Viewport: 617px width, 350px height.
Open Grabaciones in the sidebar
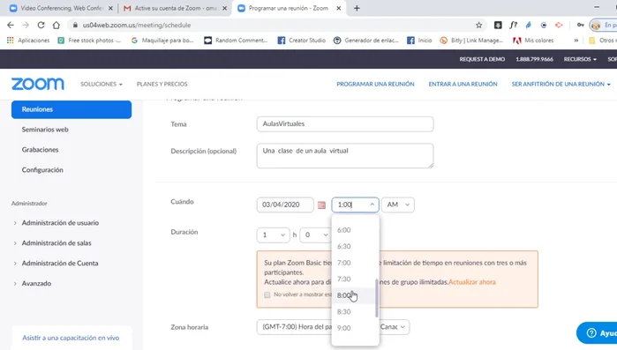tap(40, 150)
